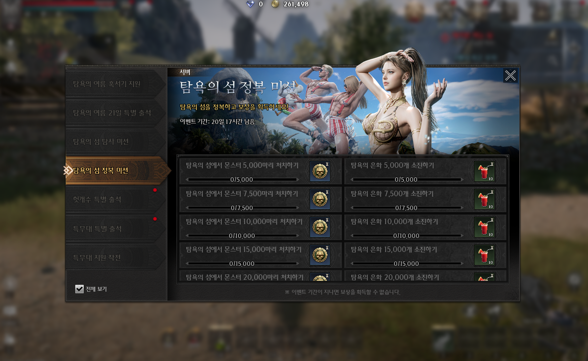The image size is (588, 361).
Task: Click the 탐욕의 은화 20,000개 소진하기 mission row
Action: tap(425, 276)
